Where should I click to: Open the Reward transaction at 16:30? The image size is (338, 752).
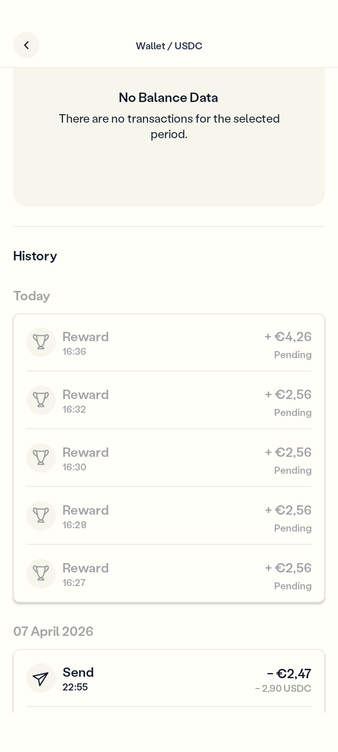point(169,458)
